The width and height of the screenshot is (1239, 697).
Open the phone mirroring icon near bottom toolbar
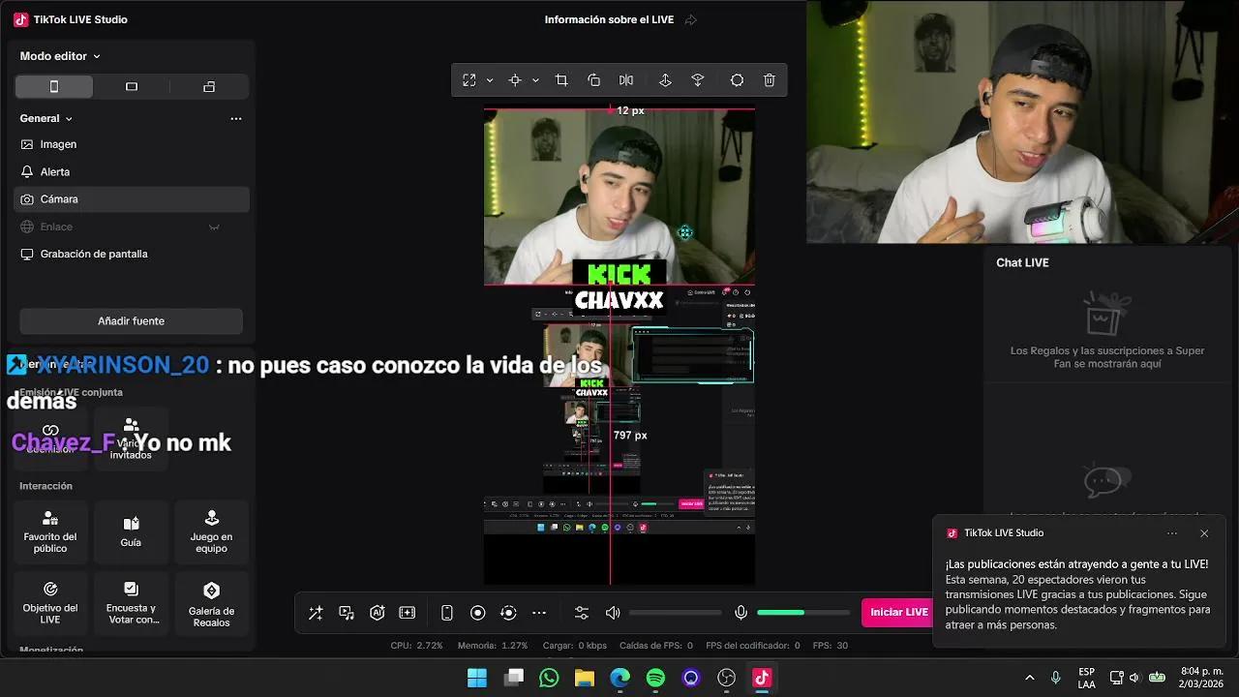point(446,613)
